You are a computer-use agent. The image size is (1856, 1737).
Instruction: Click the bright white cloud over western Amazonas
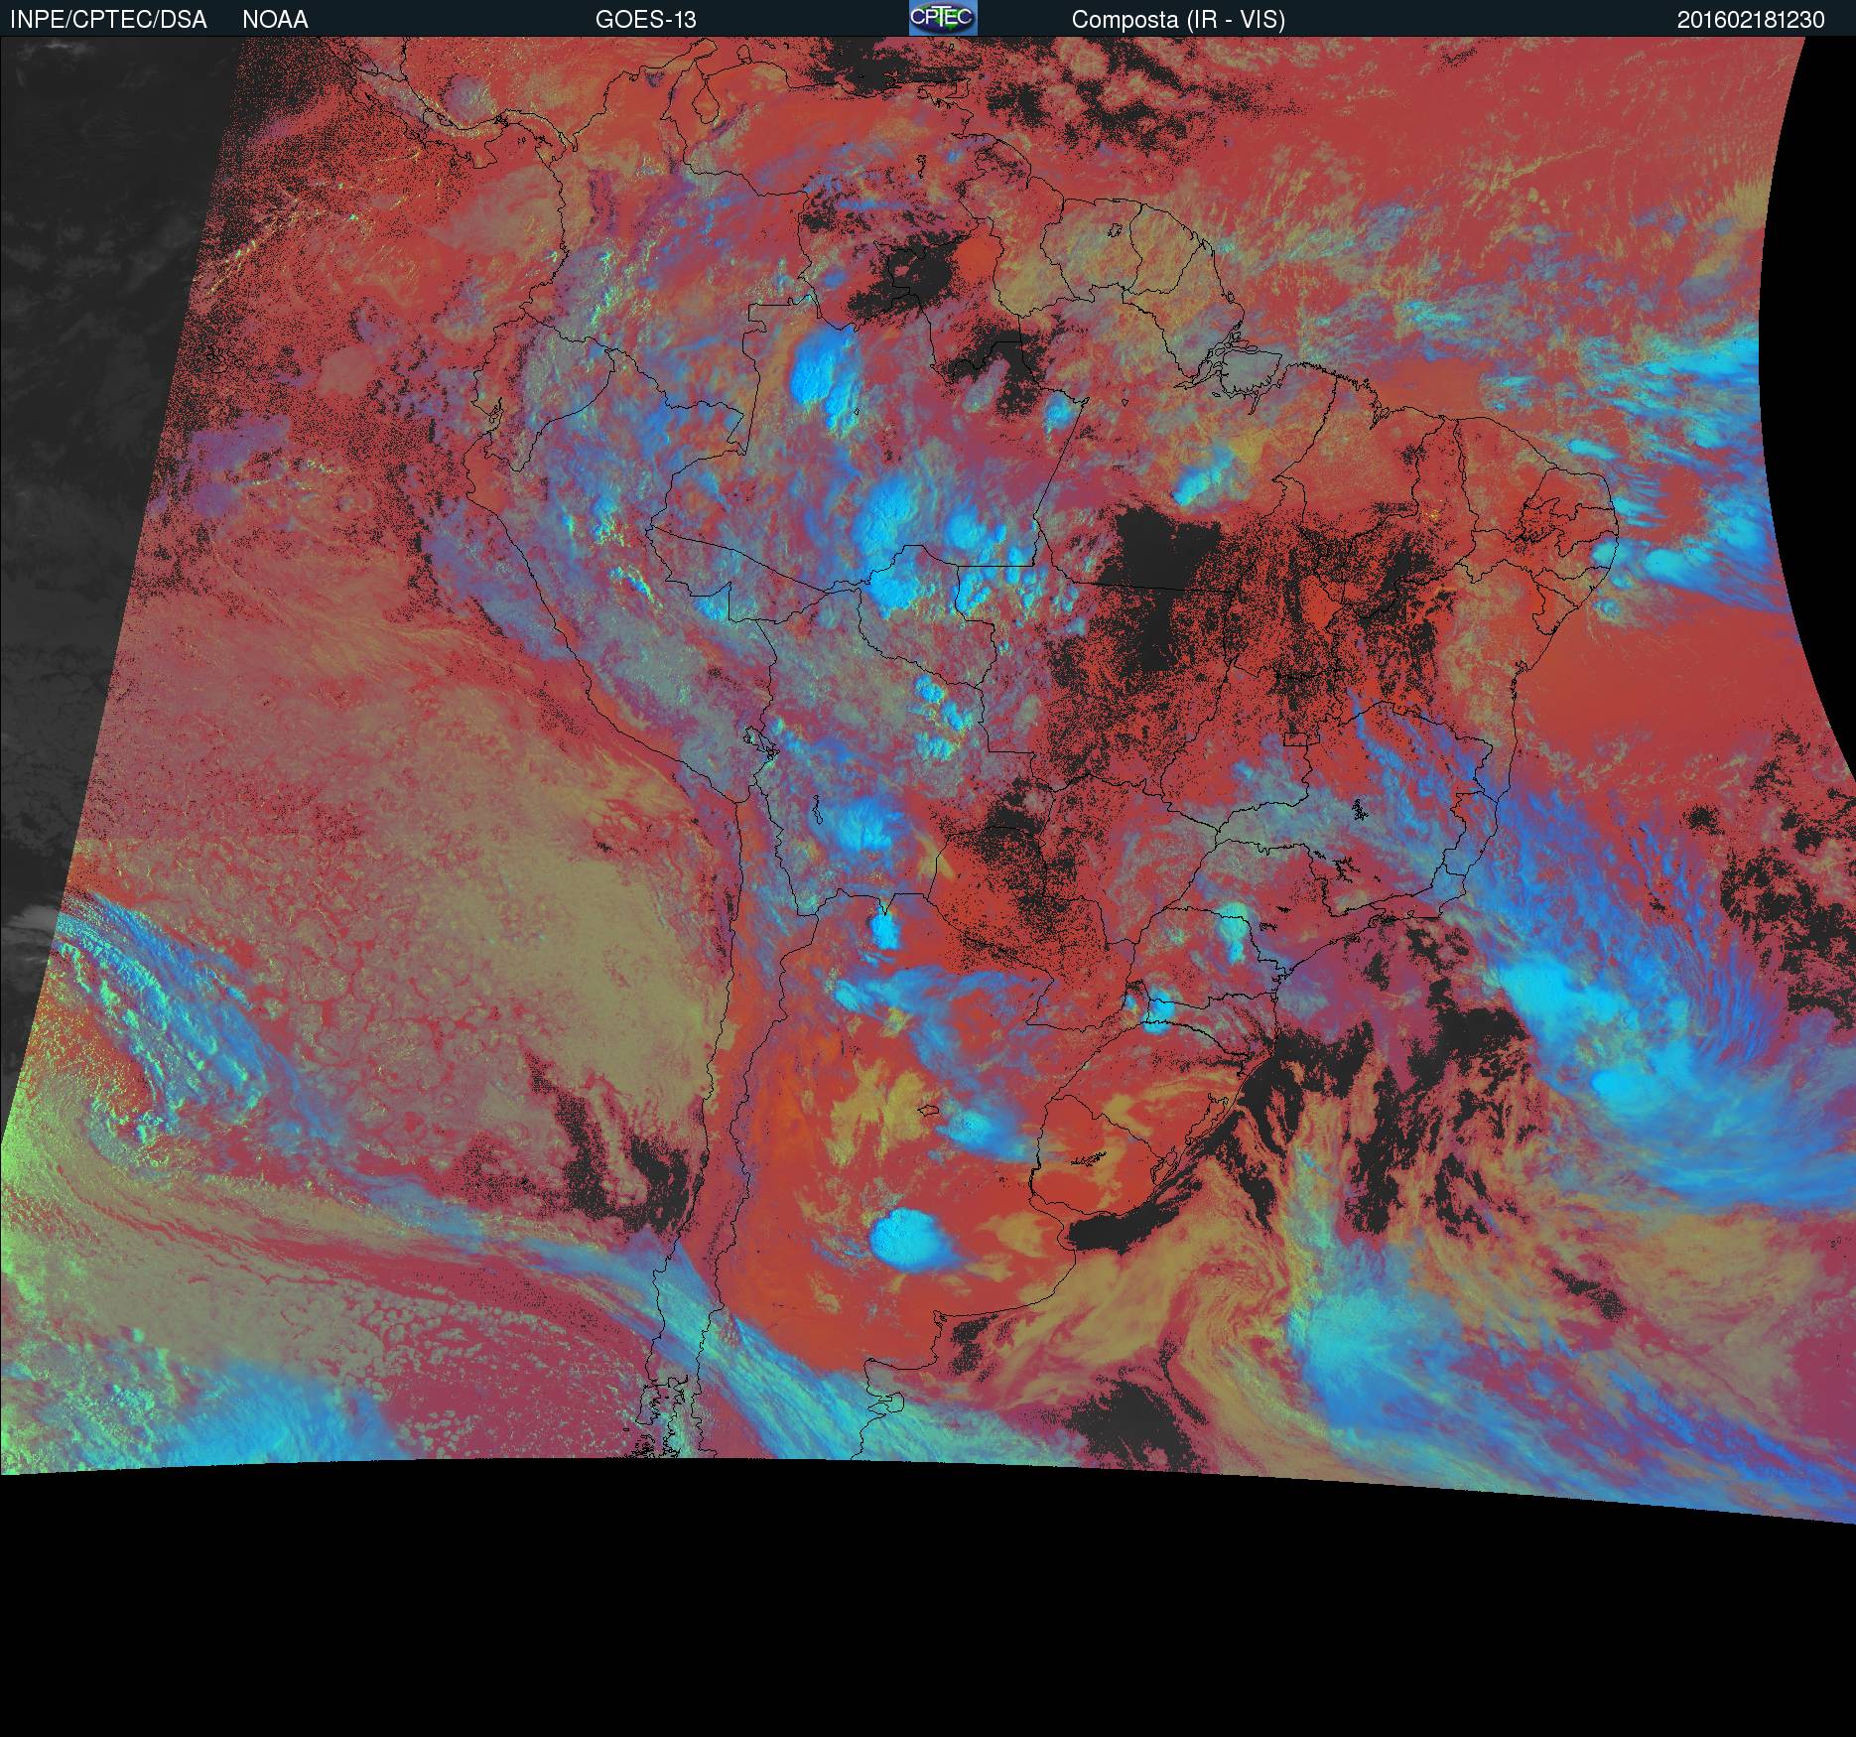pyautogui.click(x=824, y=372)
